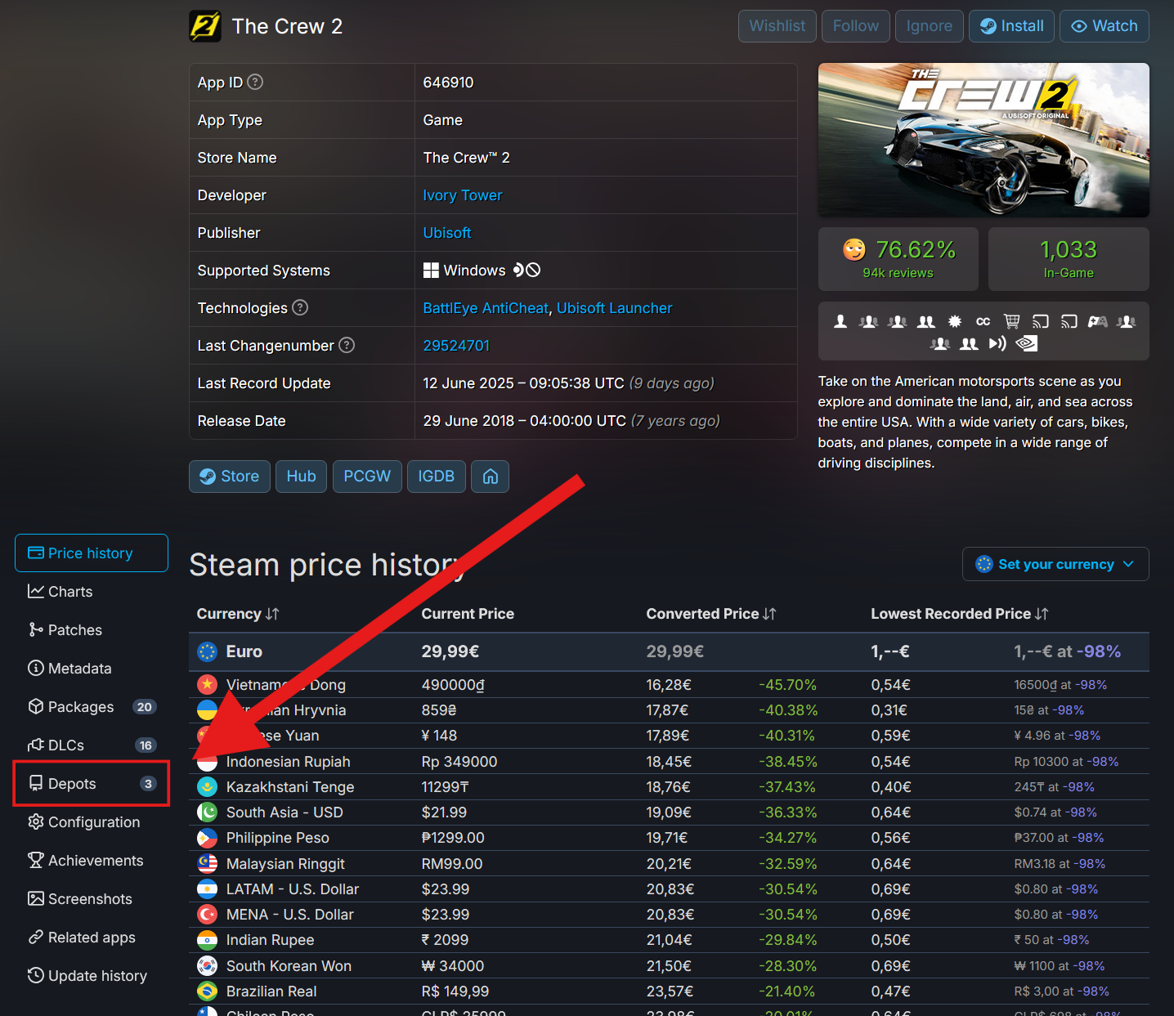Go to Patches in sidebar
Image resolution: width=1174 pixels, height=1016 pixels.
click(92, 630)
